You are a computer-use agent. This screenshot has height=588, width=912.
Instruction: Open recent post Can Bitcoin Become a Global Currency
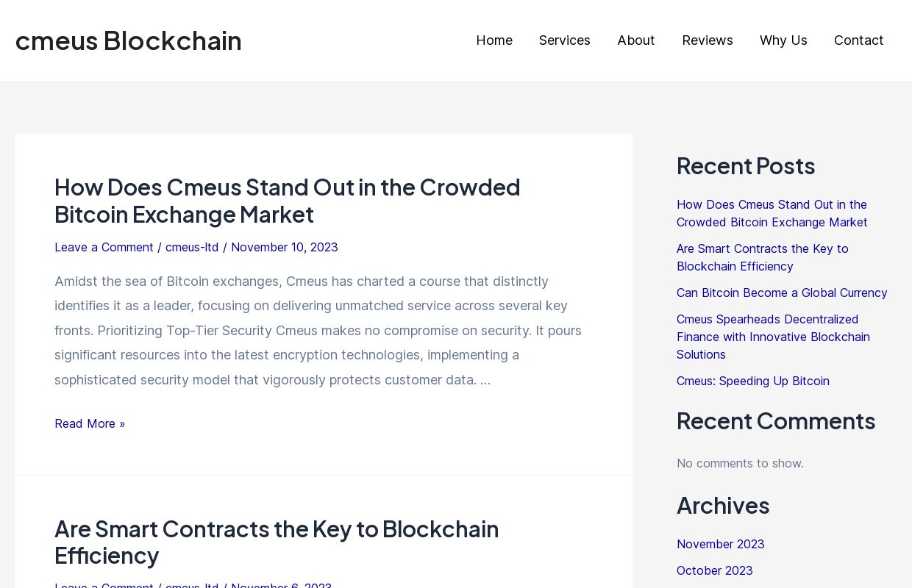[x=782, y=293]
